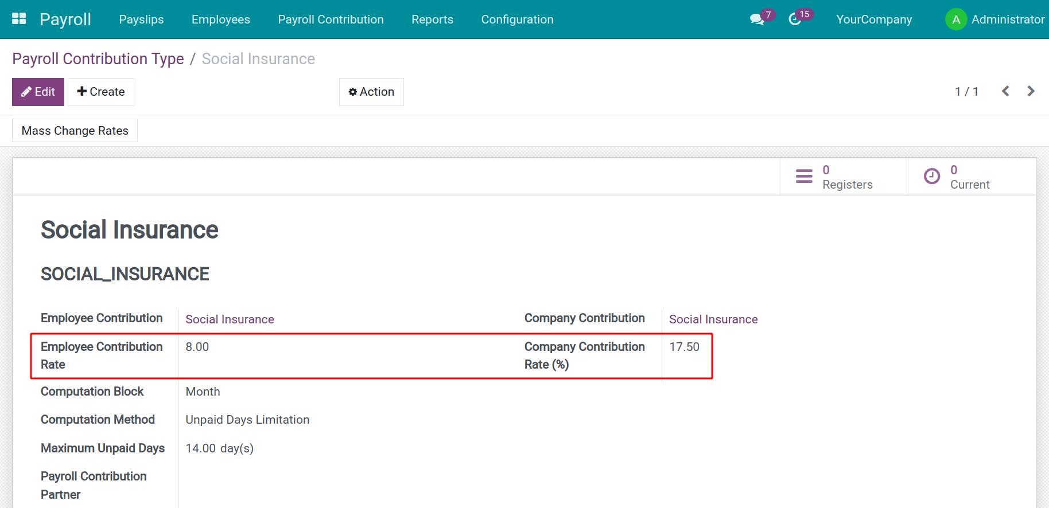
Task: Click the Current clock icon
Action: click(x=932, y=177)
